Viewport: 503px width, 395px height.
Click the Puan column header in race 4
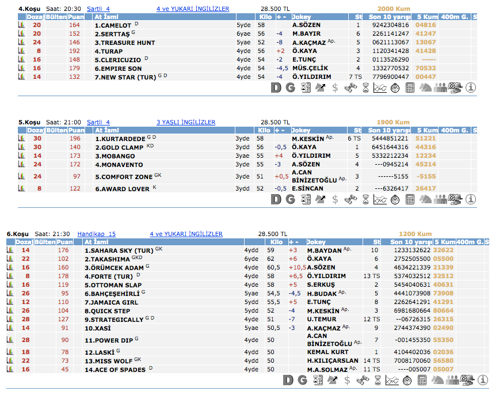coord(76,17)
